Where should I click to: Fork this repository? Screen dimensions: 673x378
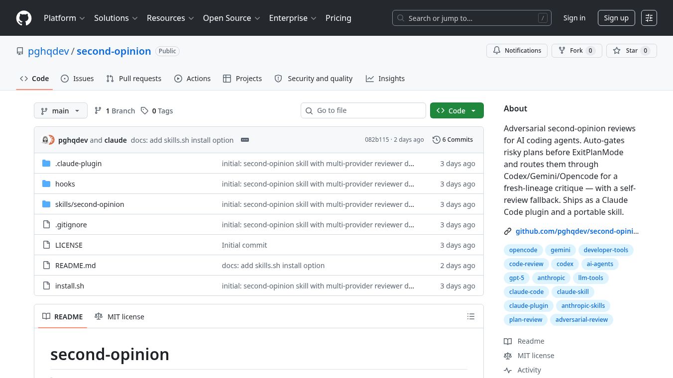point(576,51)
